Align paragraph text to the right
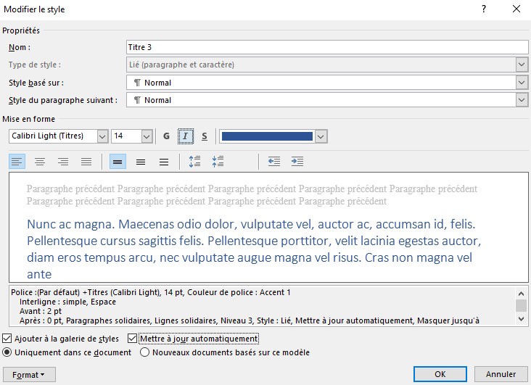Screen dimensions: 531x385 pos(63,162)
